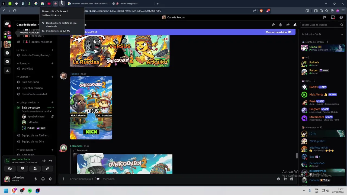Click the download apps icon in server bar
347x195 pixels.
click(7, 70)
